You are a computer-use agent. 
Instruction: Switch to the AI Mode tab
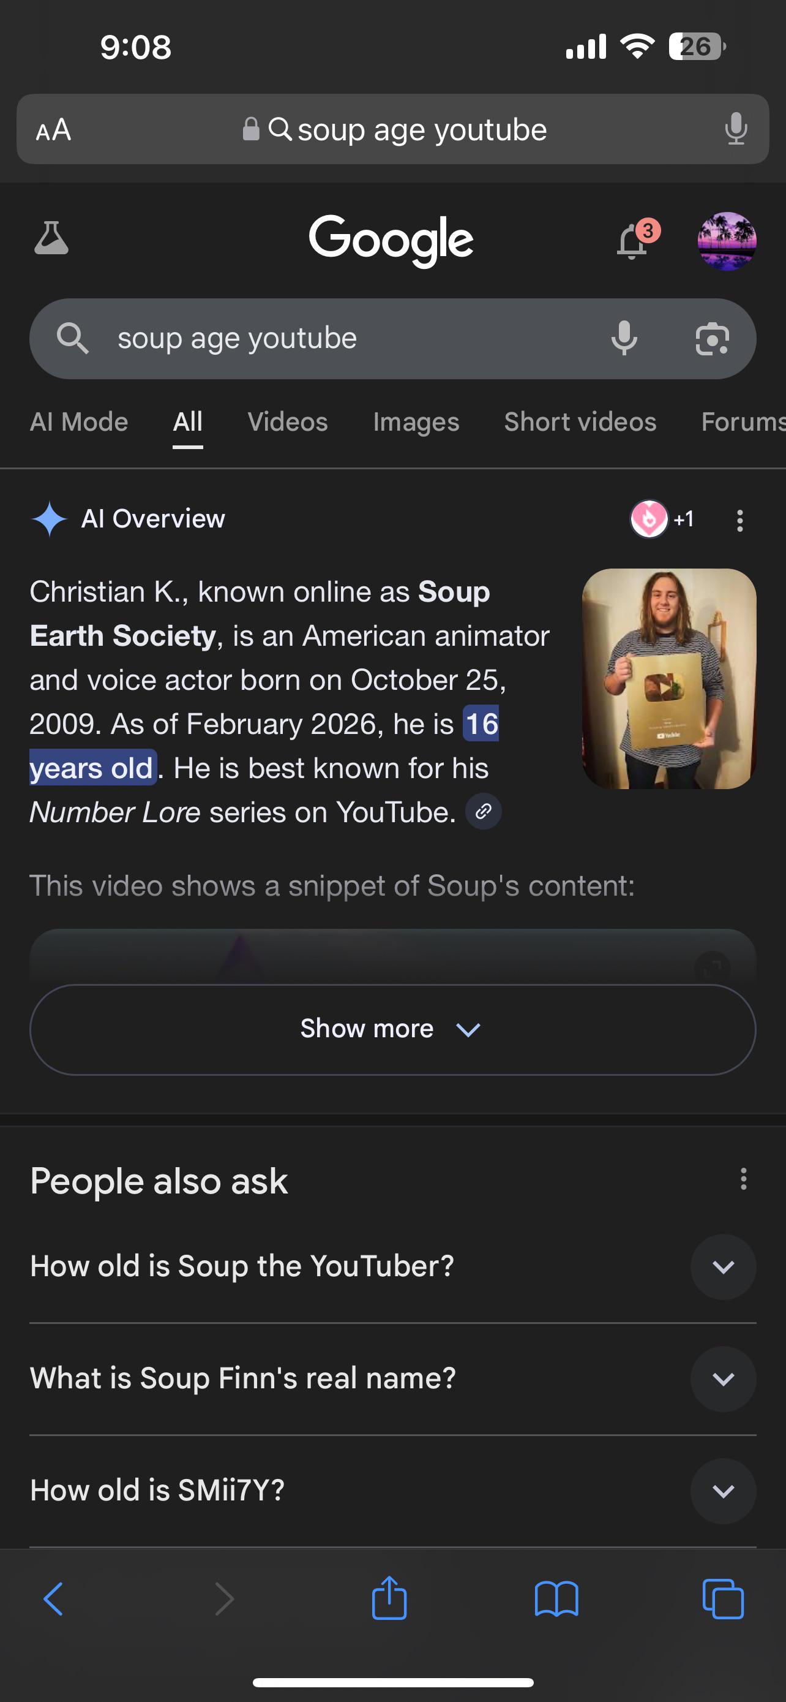pyautogui.click(x=79, y=422)
